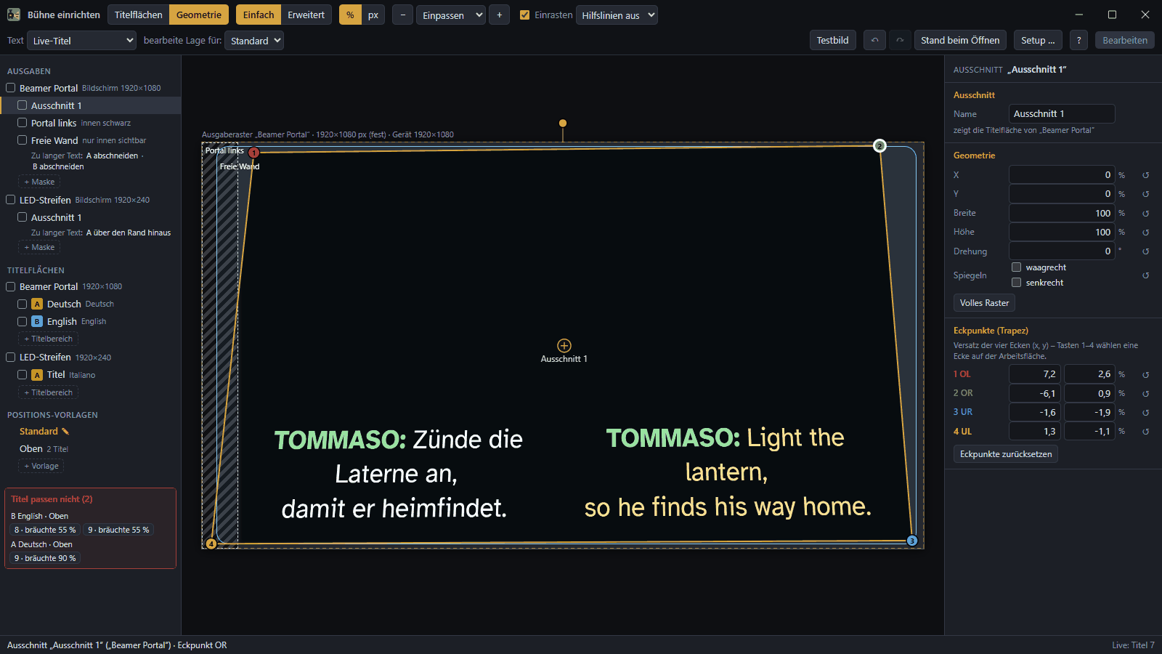Open the Standard position dropdown
The width and height of the screenshot is (1162, 654).
click(254, 41)
